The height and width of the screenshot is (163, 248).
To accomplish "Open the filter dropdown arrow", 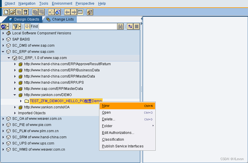I will 20,26.
